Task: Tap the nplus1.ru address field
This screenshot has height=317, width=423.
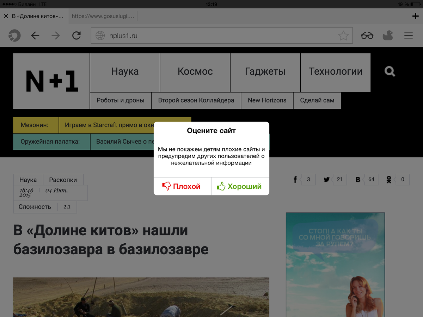Action: pyautogui.click(x=222, y=36)
